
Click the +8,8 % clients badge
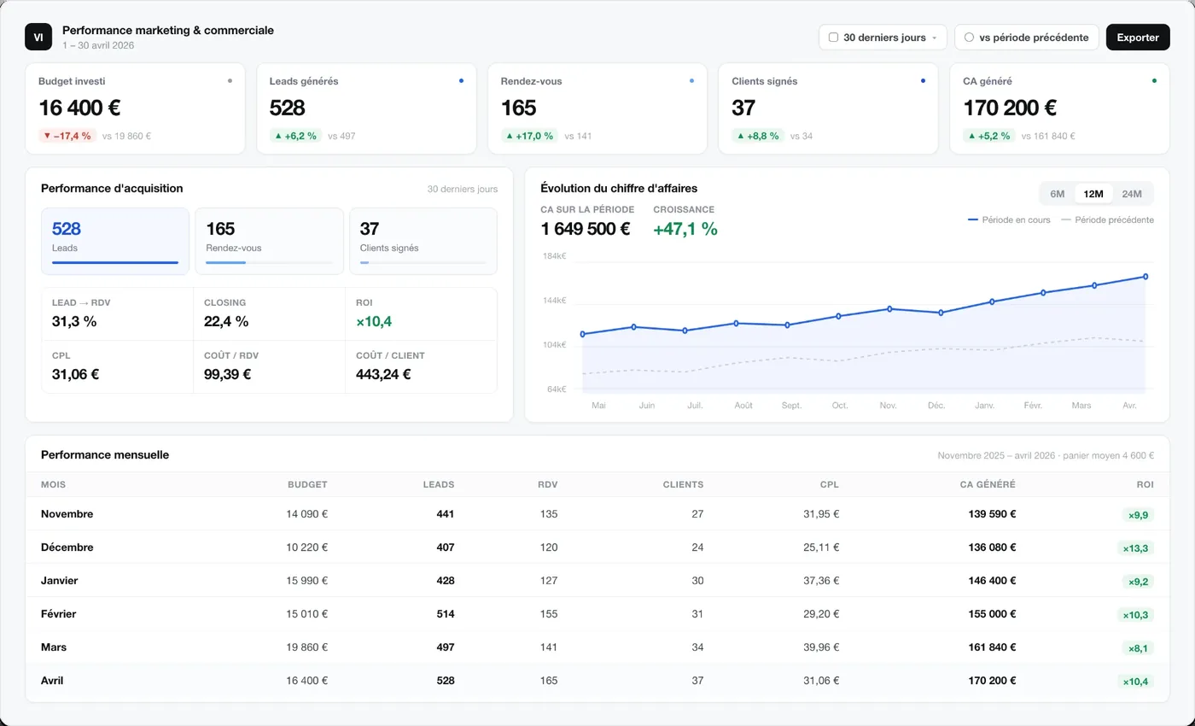coord(758,136)
